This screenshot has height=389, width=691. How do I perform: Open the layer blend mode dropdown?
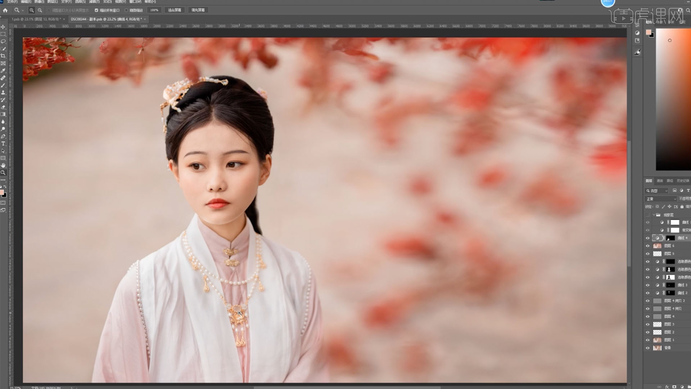pyautogui.click(x=661, y=199)
